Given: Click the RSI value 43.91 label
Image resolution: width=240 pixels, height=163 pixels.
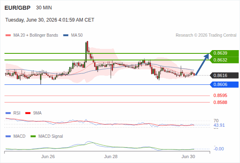Looking at the screenshot, I should [x=219, y=125].
